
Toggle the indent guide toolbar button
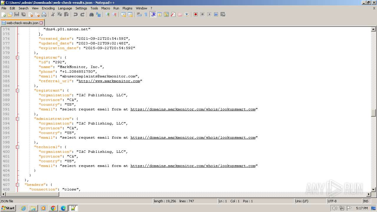point(153,14)
